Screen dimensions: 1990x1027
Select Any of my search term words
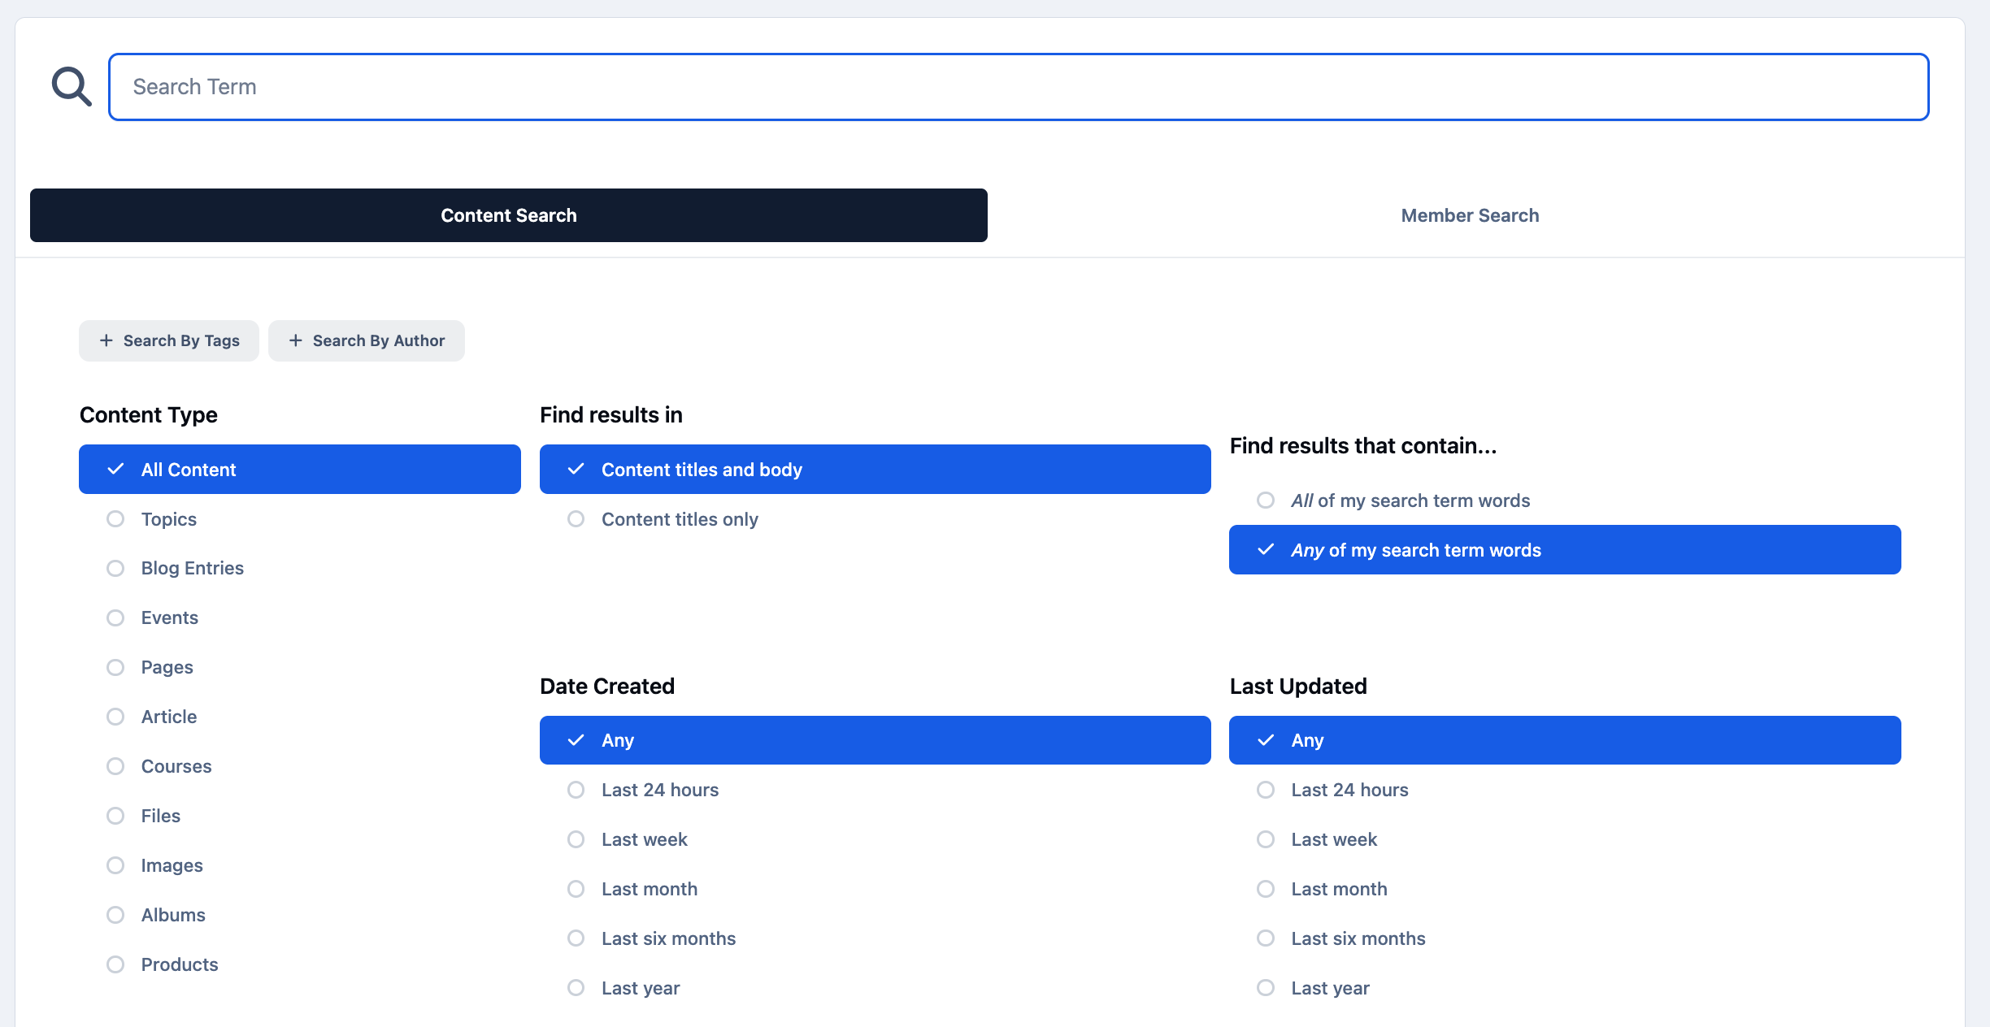[1565, 550]
